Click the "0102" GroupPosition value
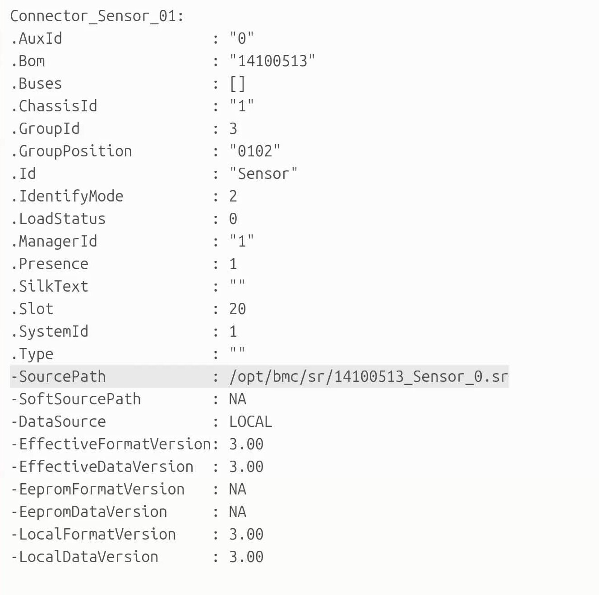The width and height of the screenshot is (599, 595). [x=254, y=151]
